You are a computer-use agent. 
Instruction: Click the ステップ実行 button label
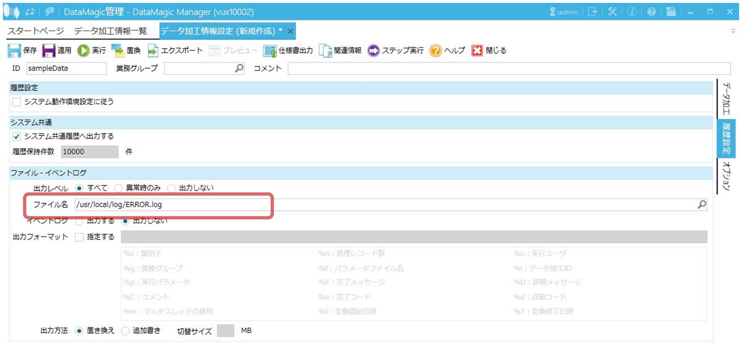[403, 50]
